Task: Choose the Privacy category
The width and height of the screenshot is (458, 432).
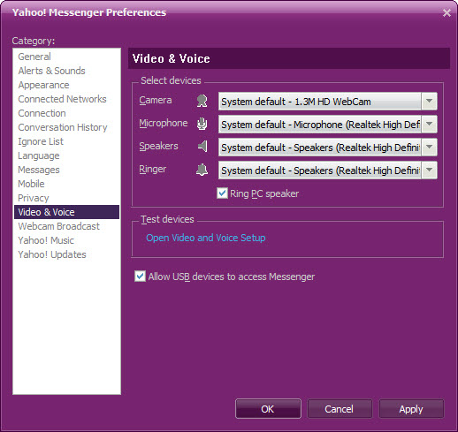Action: 34,198
